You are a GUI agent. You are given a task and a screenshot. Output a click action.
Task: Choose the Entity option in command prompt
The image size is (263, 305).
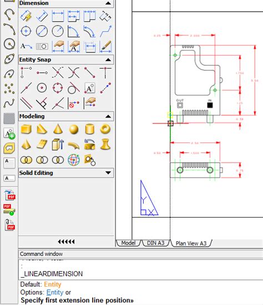55,292
